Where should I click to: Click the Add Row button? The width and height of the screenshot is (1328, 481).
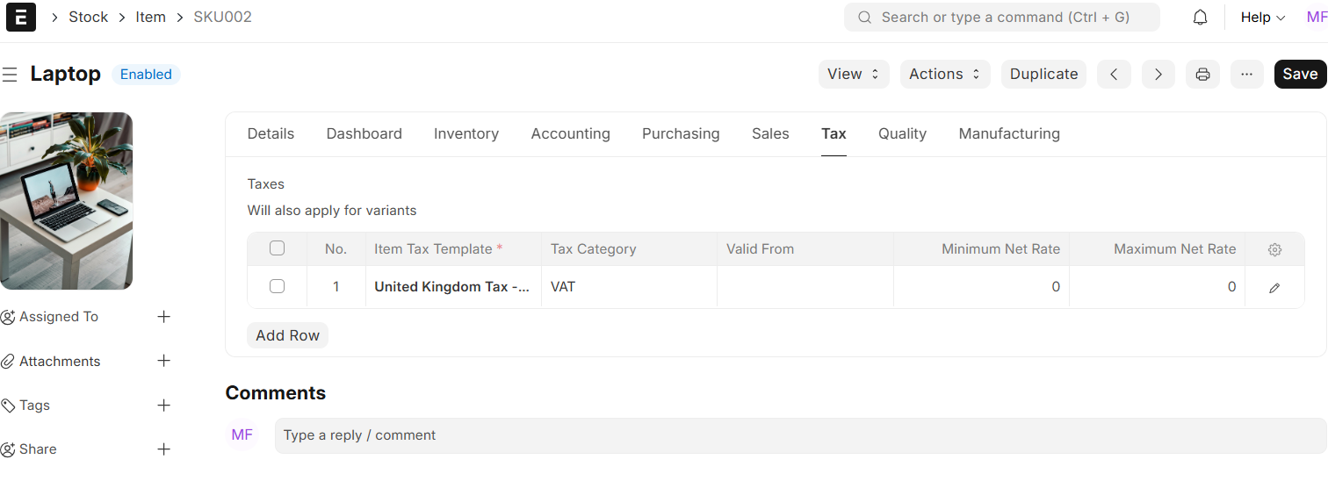coord(287,335)
